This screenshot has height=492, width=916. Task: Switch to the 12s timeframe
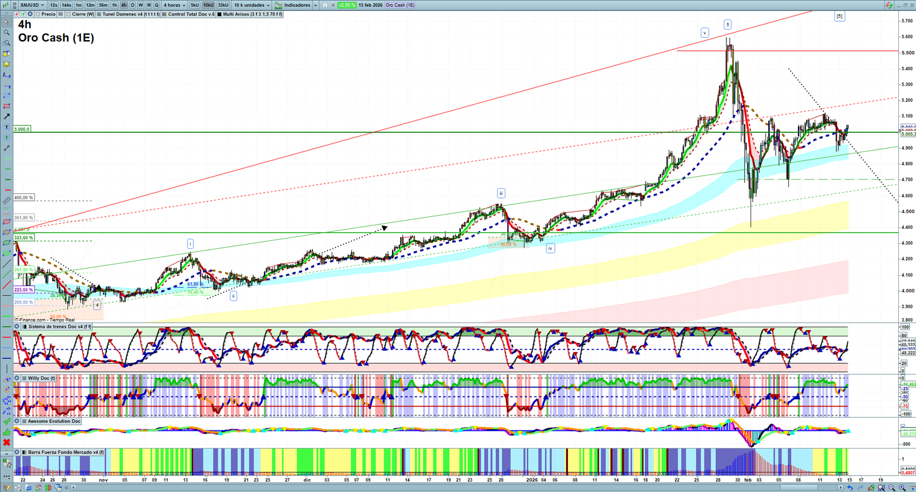click(53, 5)
